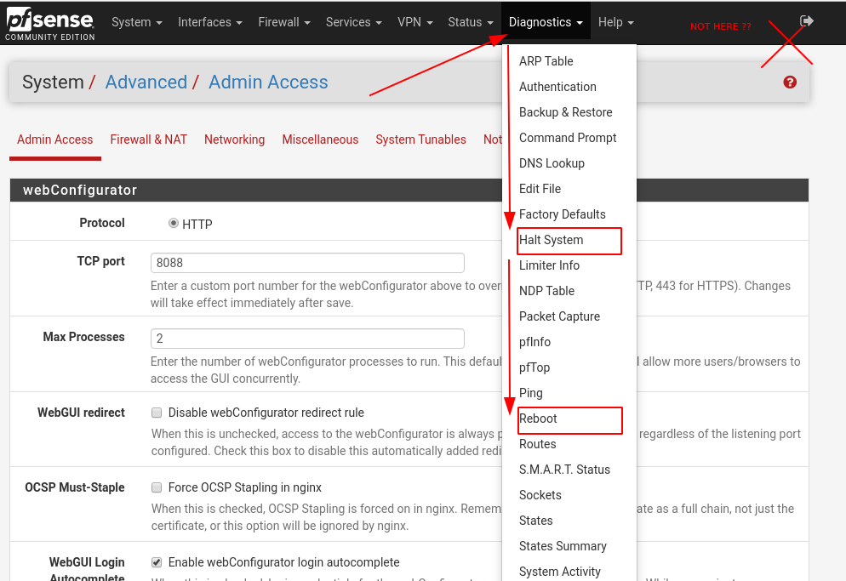Switch to the Networking tab
Screen dimensions: 846x581
coord(234,140)
